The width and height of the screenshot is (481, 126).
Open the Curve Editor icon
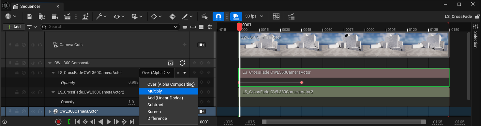[276, 16]
